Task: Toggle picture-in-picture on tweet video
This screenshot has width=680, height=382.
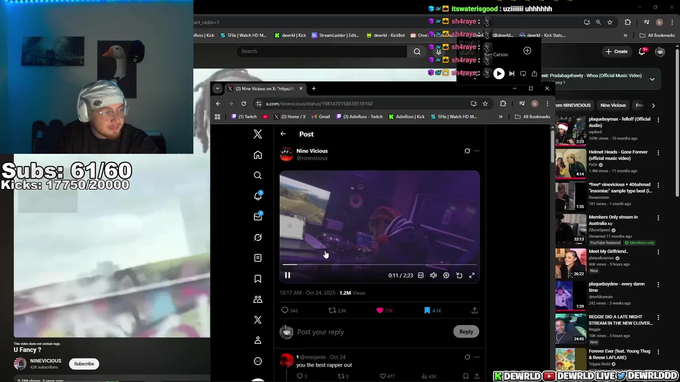Action: click(x=459, y=275)
